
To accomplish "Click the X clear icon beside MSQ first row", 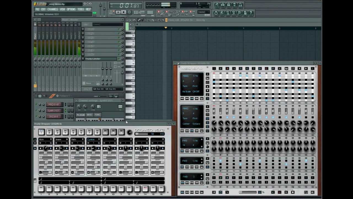I will pyautogui.click(x=207, y=74).
